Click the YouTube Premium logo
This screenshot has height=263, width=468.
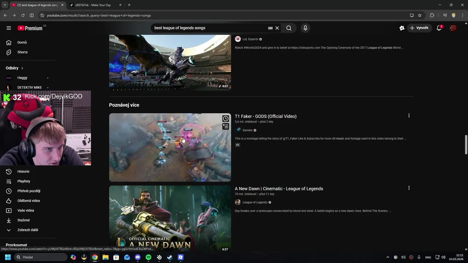[x=30, y=28]
